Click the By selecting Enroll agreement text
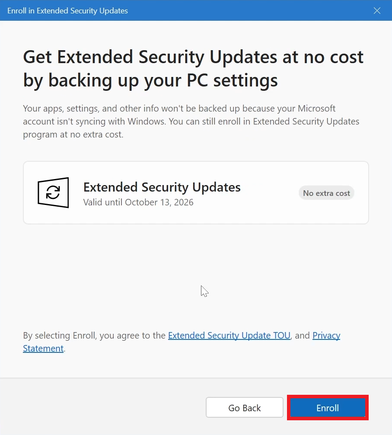 (94, 336)
